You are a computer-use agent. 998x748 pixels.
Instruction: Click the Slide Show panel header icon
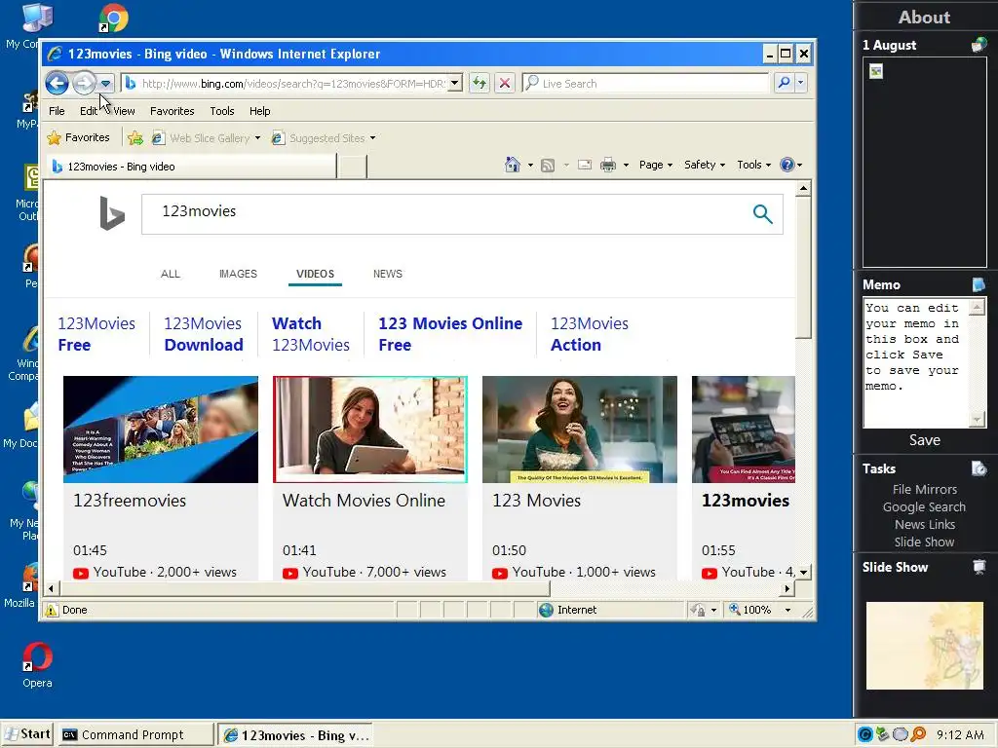tap(979, 567)
